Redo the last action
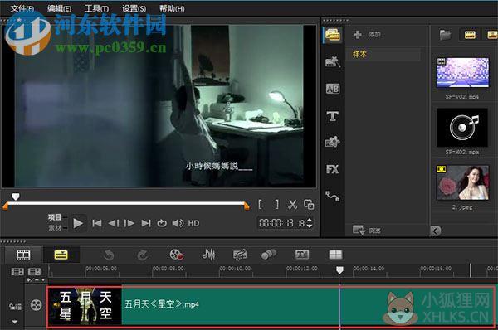Screen dimensions: 498x330 coord(143,255)
